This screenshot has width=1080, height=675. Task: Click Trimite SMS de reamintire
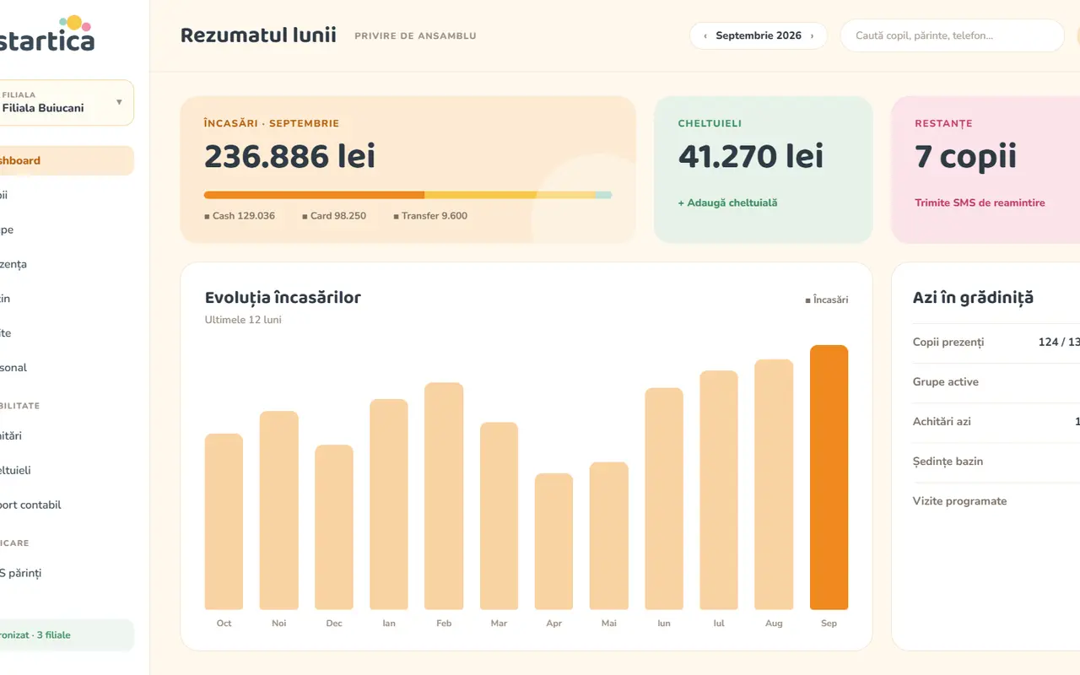coord(980,202)
